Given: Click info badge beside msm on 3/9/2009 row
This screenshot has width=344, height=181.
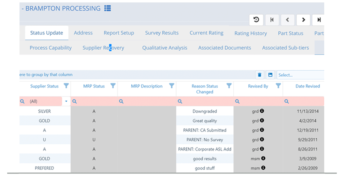Looking at the screenshot, I should [264, 158].
